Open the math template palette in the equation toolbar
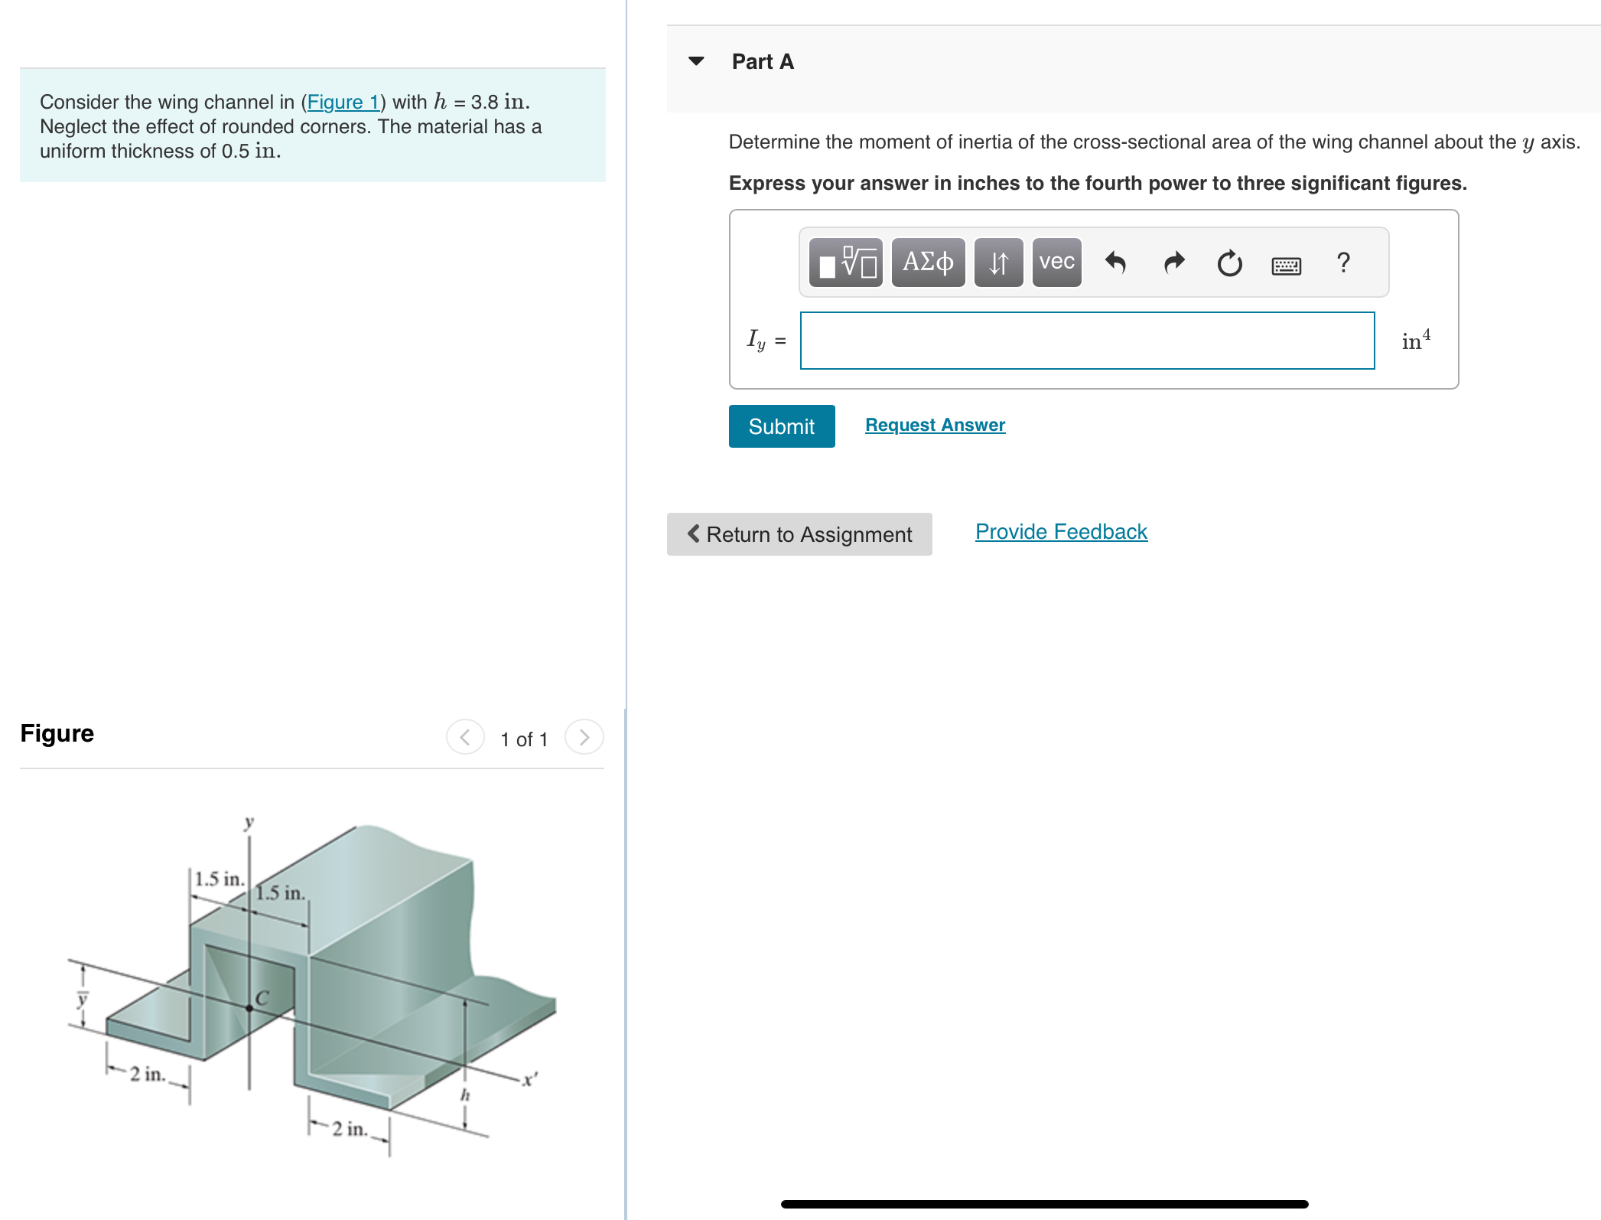The image size is (1601, 1220). click(x=846, y=261)
